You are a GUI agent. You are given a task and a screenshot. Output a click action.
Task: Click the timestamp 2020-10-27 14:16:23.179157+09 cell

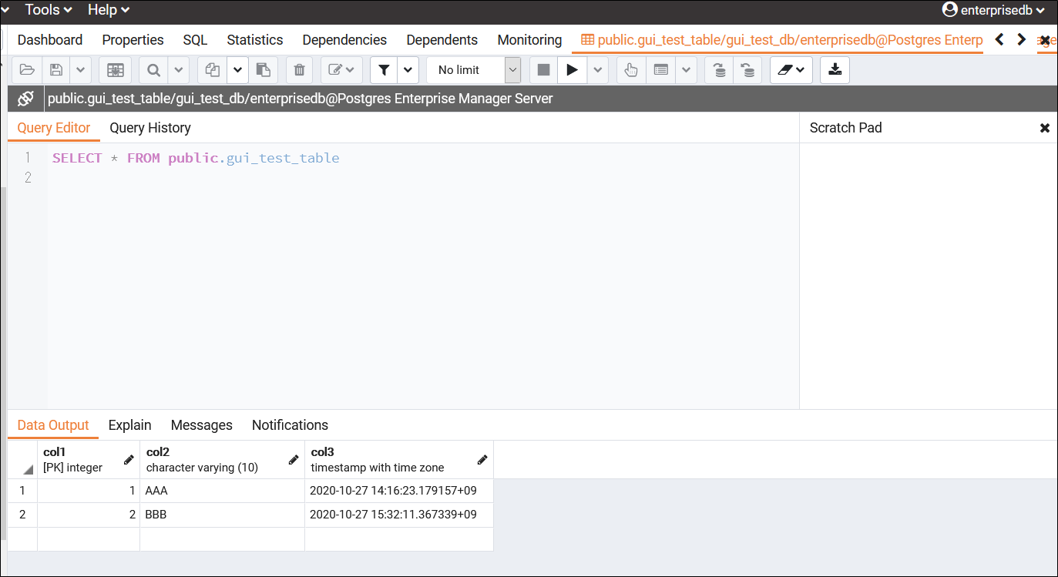[399, 491]
